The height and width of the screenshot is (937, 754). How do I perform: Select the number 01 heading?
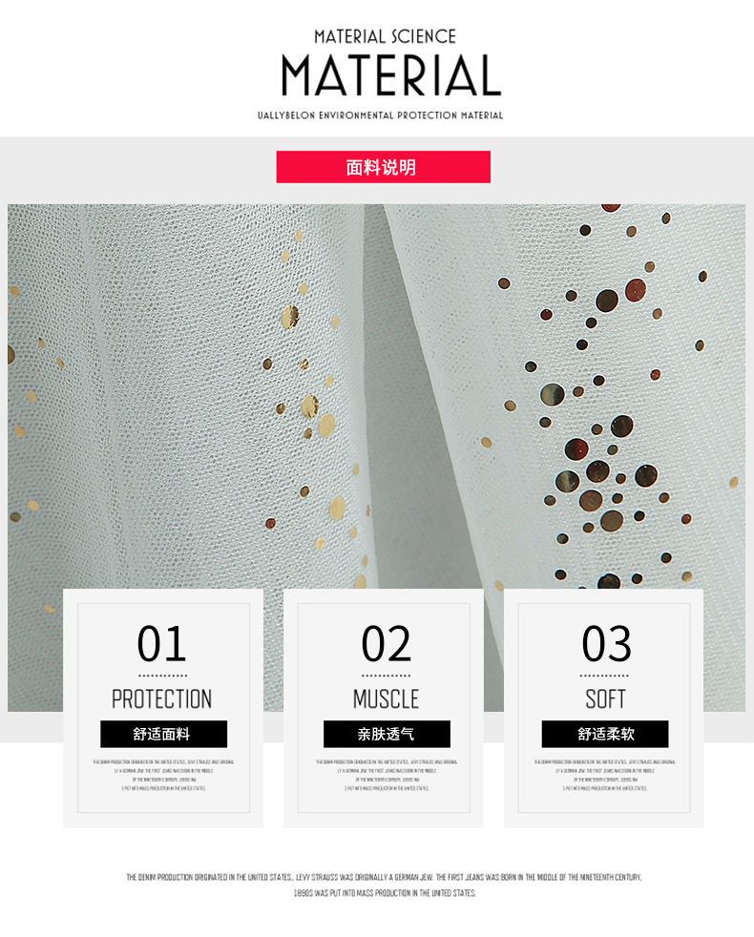point(161,643)
